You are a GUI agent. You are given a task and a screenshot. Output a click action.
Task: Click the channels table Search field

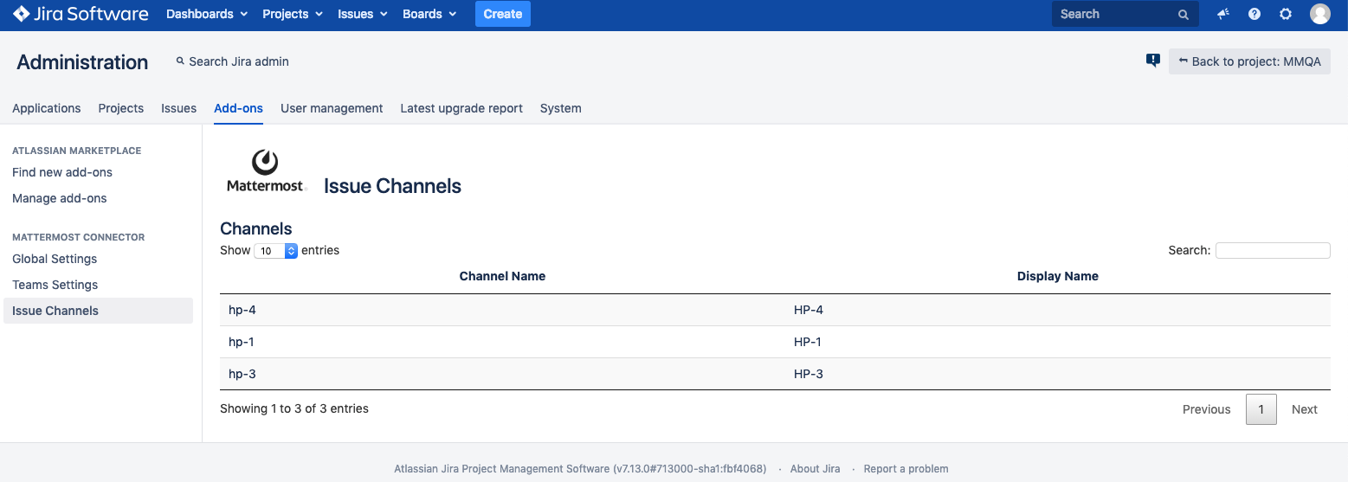(1272, 250)
